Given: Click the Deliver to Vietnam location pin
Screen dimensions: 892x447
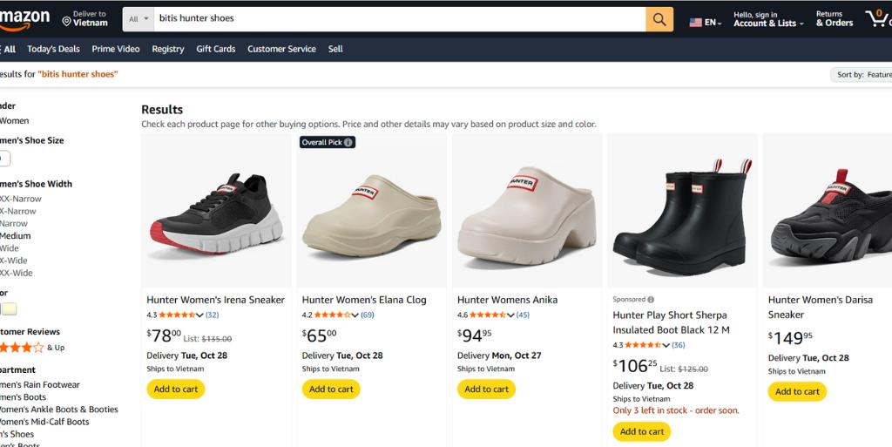Looking at the screenshot, I should click(67, 21).
